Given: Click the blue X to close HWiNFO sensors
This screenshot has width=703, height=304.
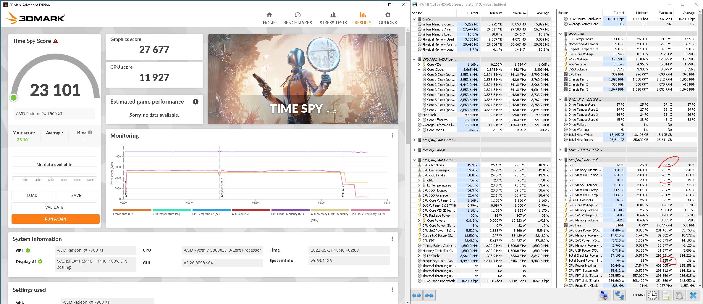Looking at the screenshot, I should click(693, 295).
